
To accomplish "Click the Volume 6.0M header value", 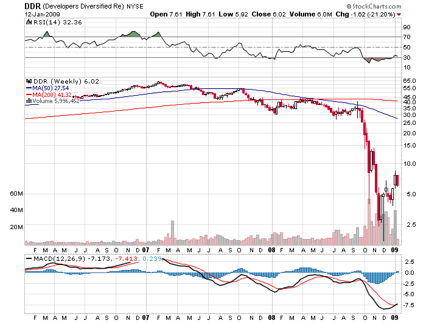I will pos(311,14).
